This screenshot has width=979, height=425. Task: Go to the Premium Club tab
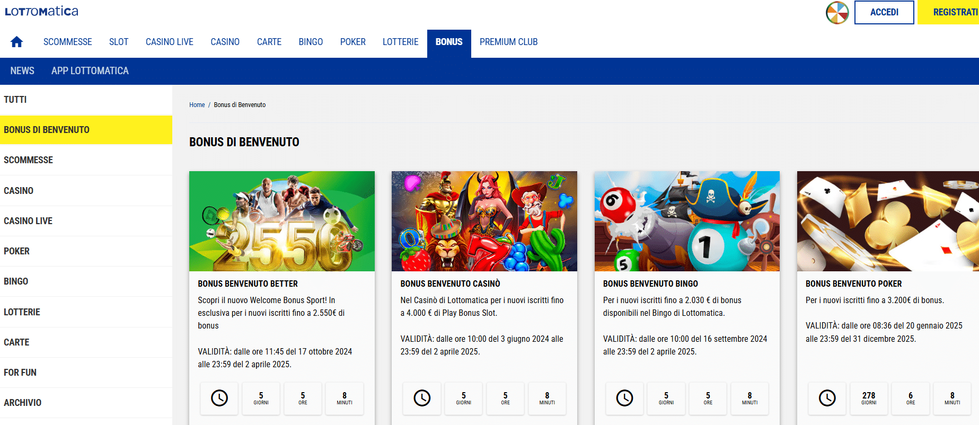pyautogui.click(x=508, y=42)
